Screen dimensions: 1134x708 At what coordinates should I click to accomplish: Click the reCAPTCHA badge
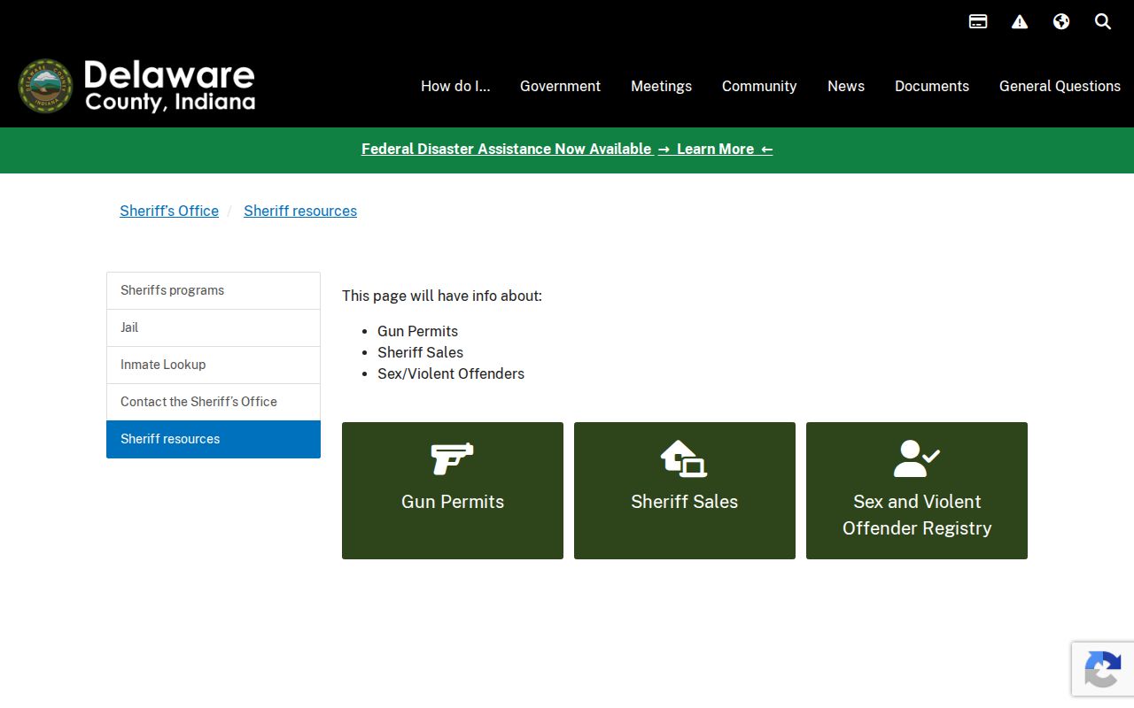click(x=1103, y=668)
